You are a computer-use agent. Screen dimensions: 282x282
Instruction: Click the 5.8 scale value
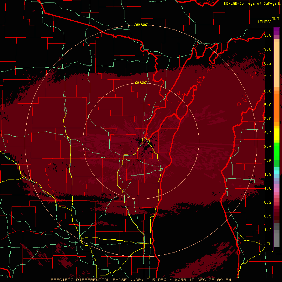pos(268,105)
